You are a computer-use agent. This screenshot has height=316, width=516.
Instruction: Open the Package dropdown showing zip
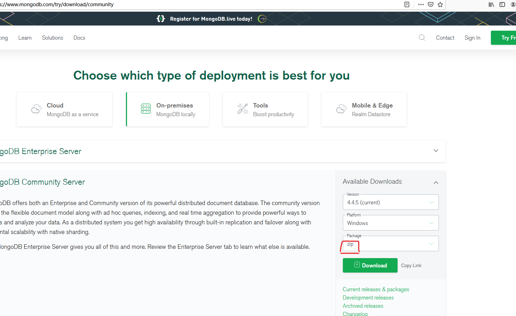(x=391, y=244)
